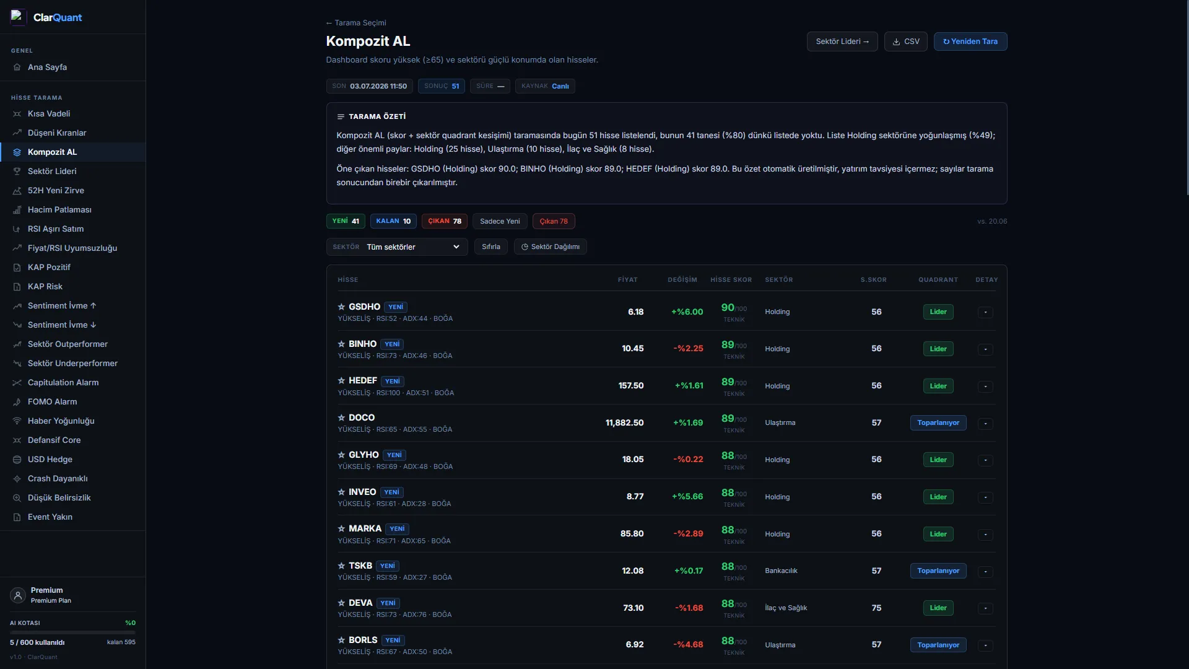Click the KAP Risk document icon
The height and width of the screenshot is (669, 1189).
point(17,286)
